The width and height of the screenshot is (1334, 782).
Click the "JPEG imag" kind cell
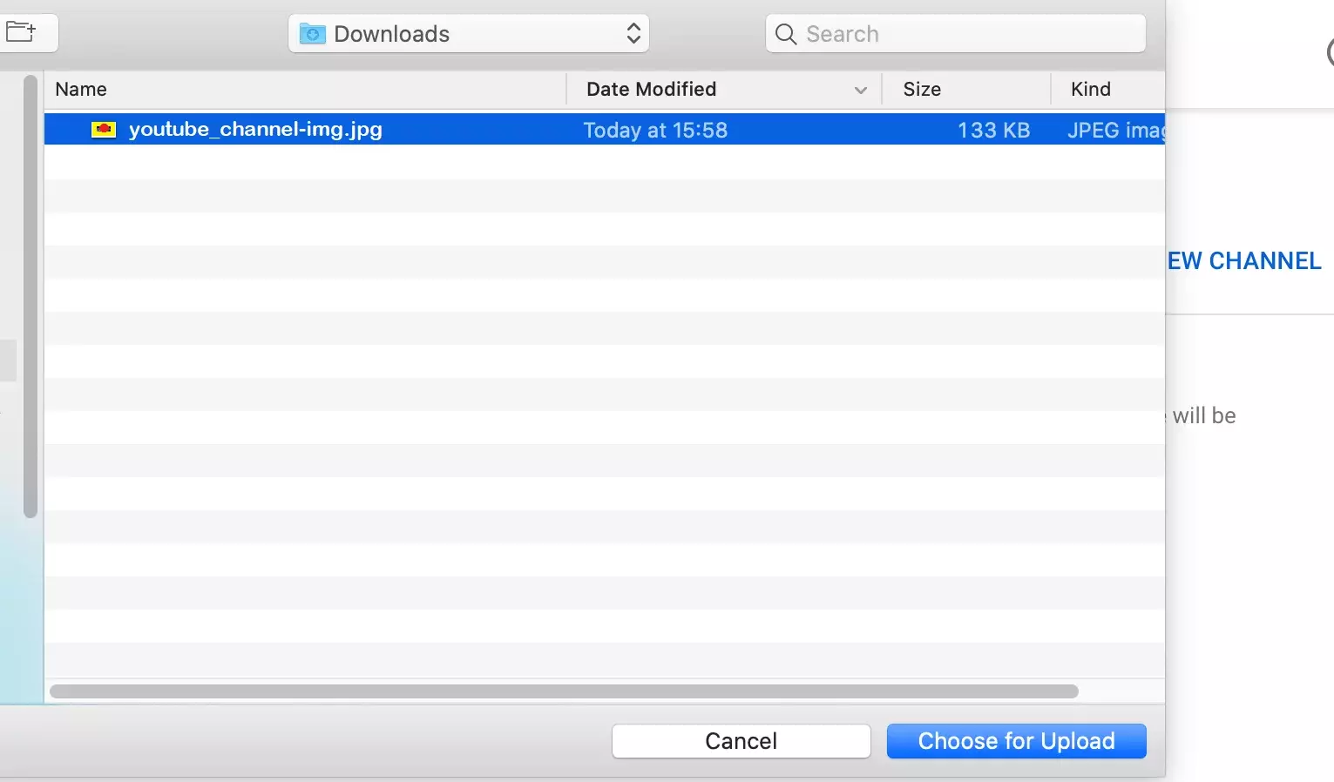point(1116,130)
